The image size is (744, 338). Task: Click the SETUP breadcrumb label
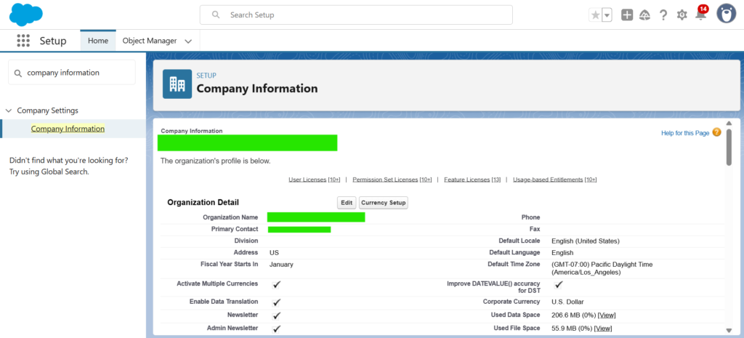206,76
